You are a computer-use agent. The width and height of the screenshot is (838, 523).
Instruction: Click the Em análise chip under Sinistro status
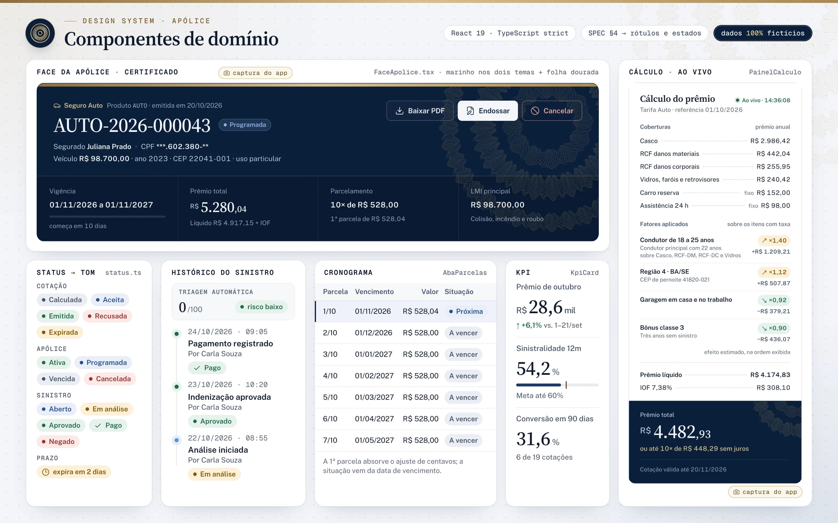pos(107,409)
